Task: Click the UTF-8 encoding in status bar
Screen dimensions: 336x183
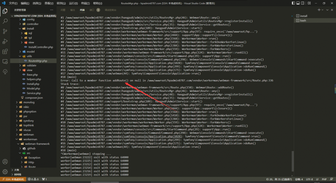Action: [x=309, y=179]
